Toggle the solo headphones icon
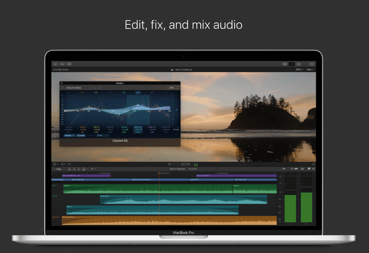Screen dimensions: 369x253 (x=292, y=169)
